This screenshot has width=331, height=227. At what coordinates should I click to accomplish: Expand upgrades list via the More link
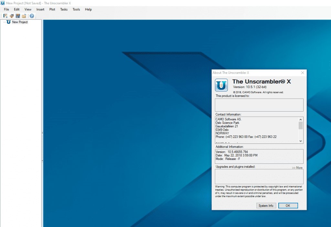297,168
